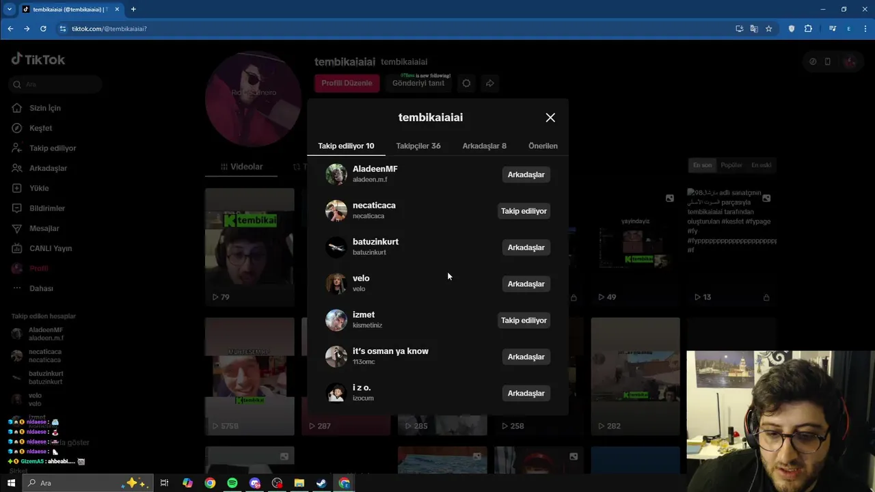Open the tab search dropdown arrow

(9, 9)
